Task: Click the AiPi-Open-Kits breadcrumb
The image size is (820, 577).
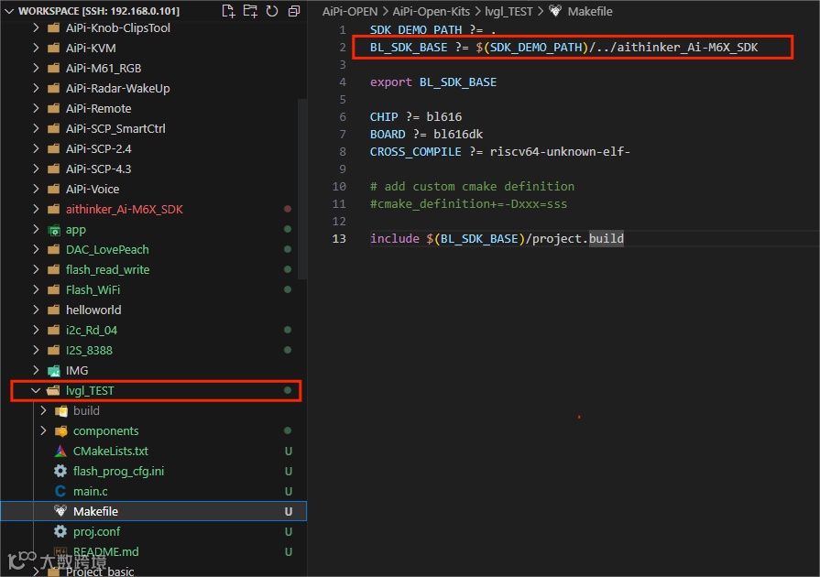Action: 431,12
